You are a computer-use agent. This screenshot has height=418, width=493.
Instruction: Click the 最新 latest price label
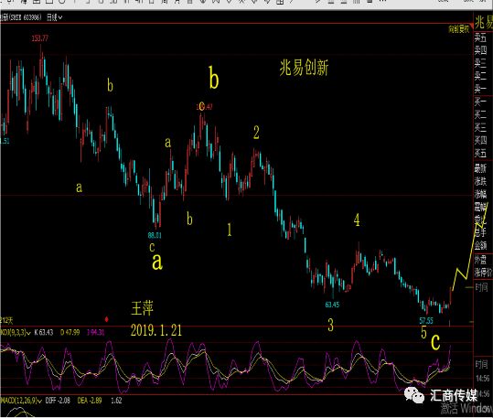[x=481, y=168]
